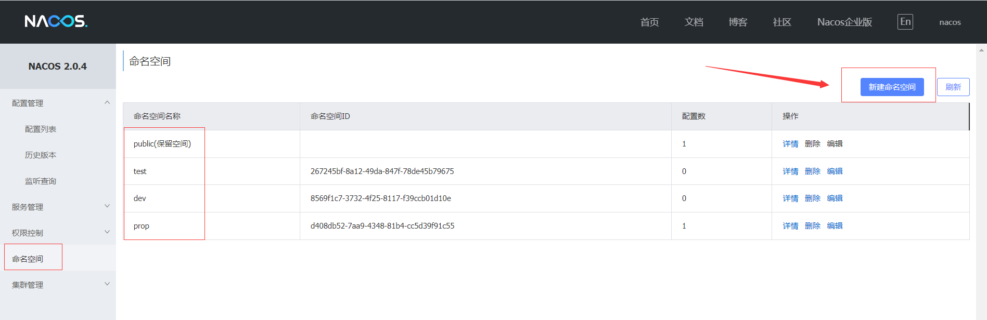Screen dimensions: 987x320
Task: Delete the dev namespace via 删除
Action: [x=812, y=198]
